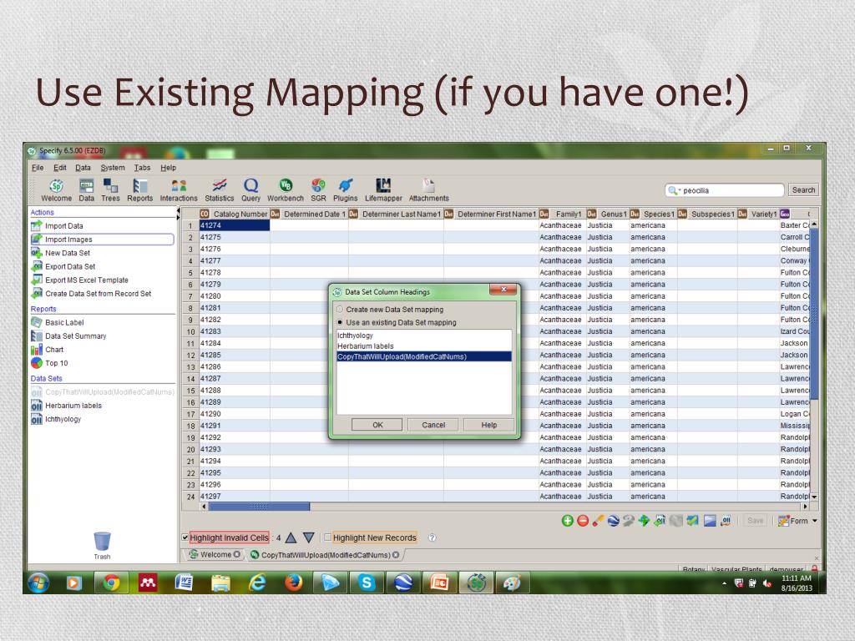Open Firefox from the Windows taskbar

click(x=294, y=582)
